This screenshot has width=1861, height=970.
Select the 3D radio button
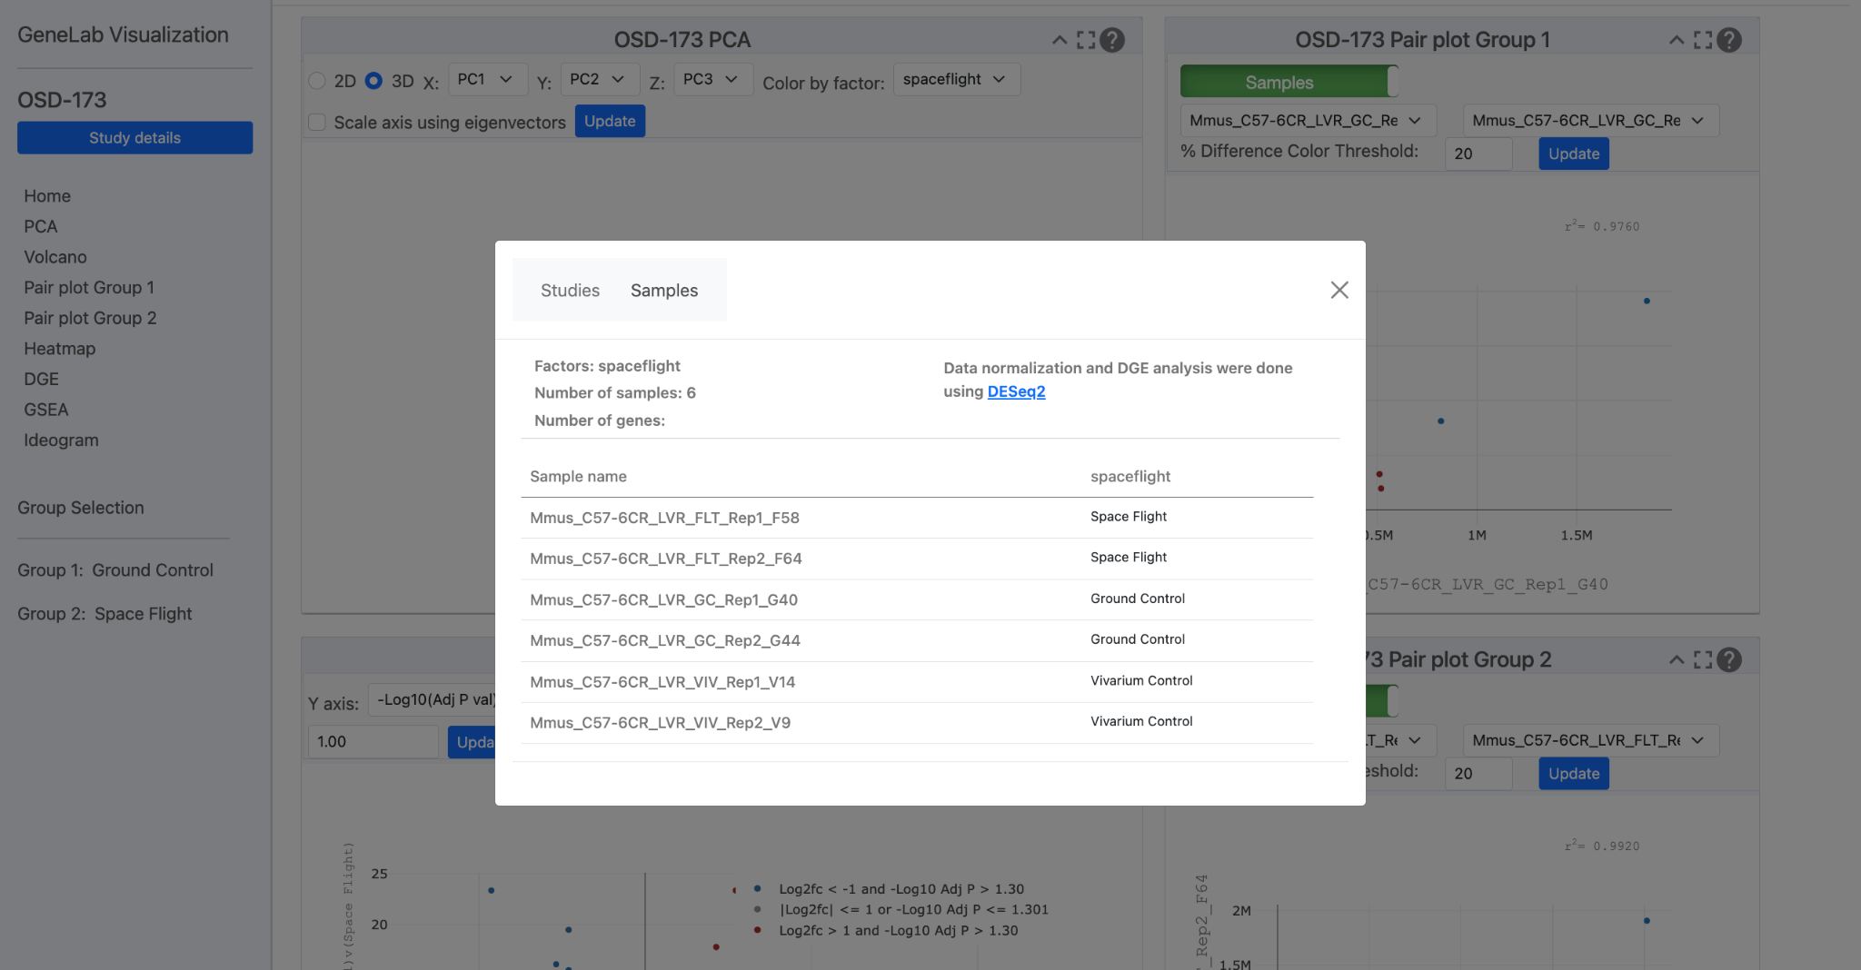pos(373,81)
